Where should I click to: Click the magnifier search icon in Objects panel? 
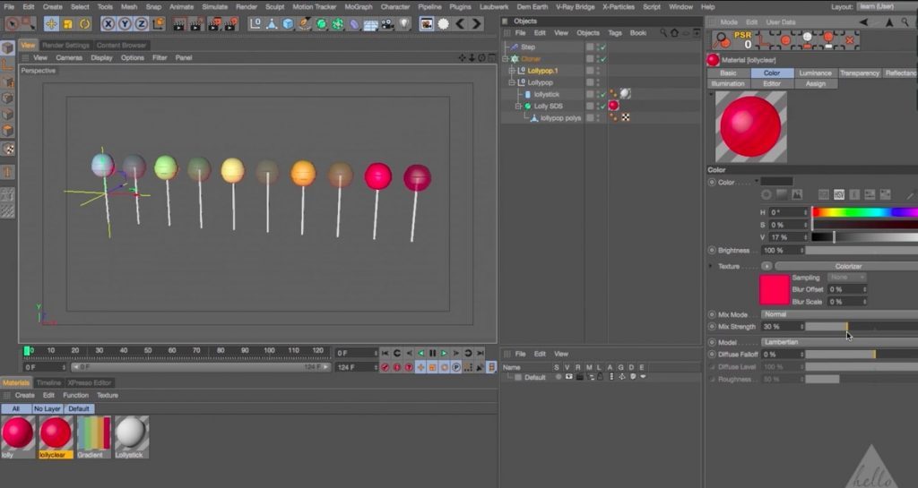pyautogui.click(x=663, y=33)
